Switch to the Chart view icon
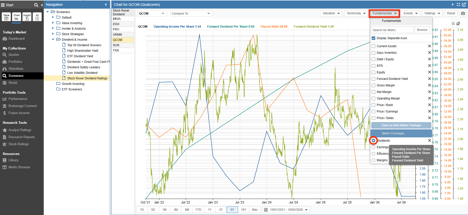 click(x=17, y=17)
